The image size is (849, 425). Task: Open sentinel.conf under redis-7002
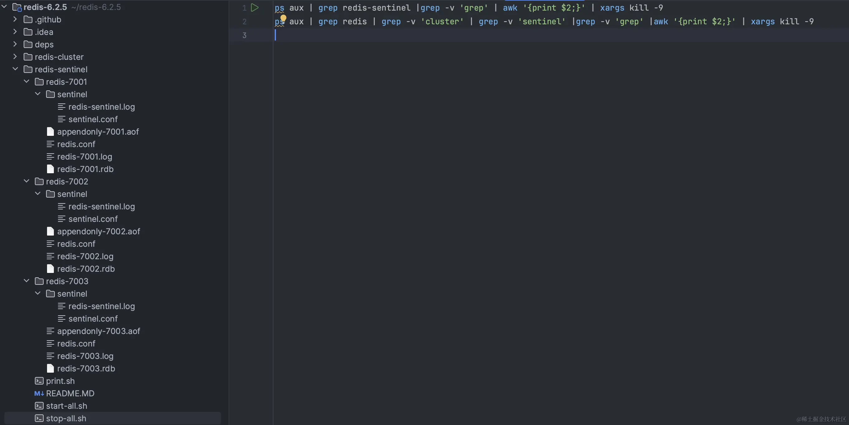coord(93,219)
